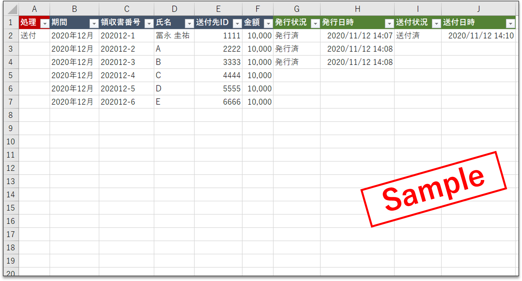Viewport: 522px width, 281px height.
Task: Click the cell containing 冨永 圭祐
Action: (x=174, y=36)
